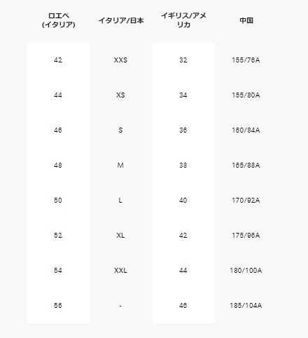Screen dimensions: 308x338
Task: Select the L size cell
Action: (x=120, y=201)
